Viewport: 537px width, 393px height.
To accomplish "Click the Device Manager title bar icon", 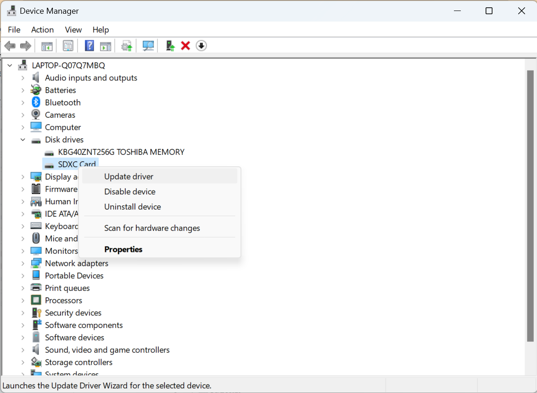I will 11,11.
